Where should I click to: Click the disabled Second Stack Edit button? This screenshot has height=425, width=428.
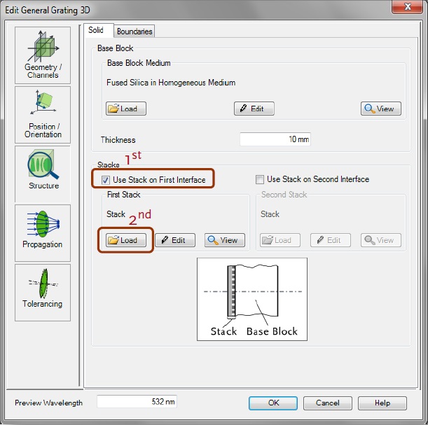tap(330, 240)
